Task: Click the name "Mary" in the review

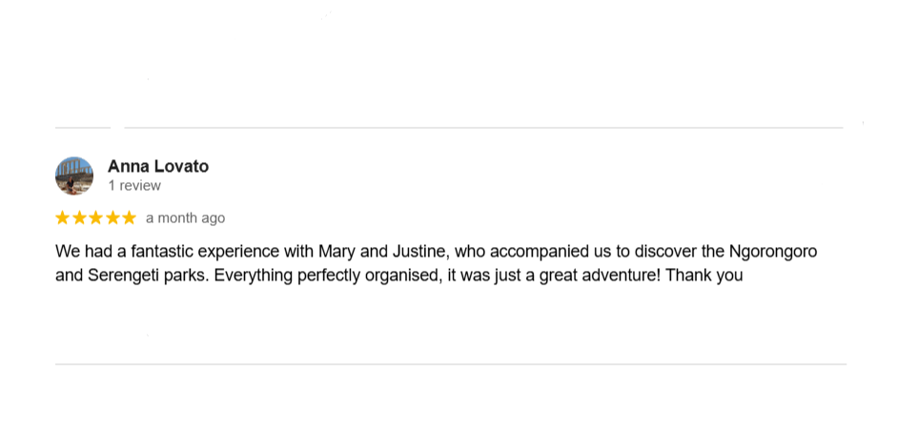Action: click(337, 252)
